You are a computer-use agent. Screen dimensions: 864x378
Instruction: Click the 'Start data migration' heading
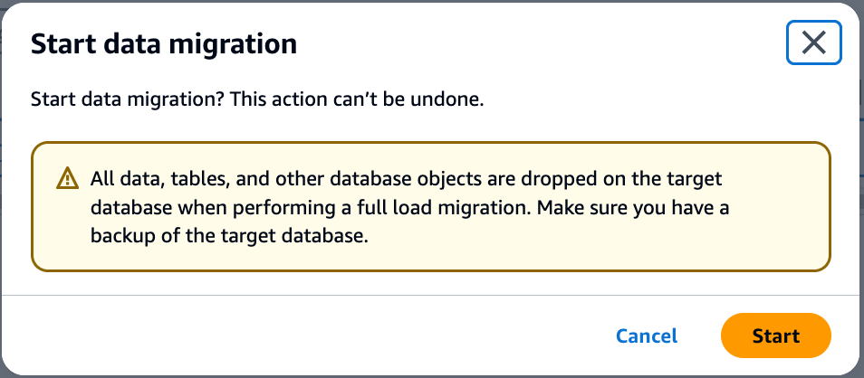[164, 44]
